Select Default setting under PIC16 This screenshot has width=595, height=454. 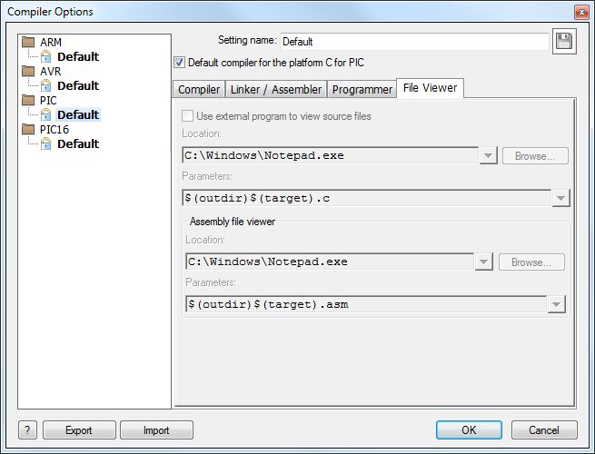coord(78,143)
